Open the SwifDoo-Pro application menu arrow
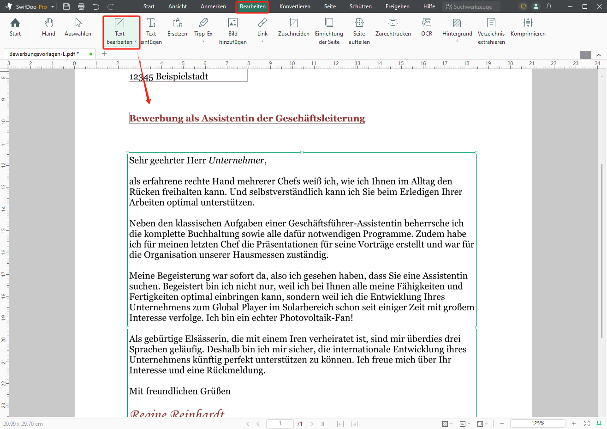The height and width of the screenshot is (429, 607). point(53,7)
